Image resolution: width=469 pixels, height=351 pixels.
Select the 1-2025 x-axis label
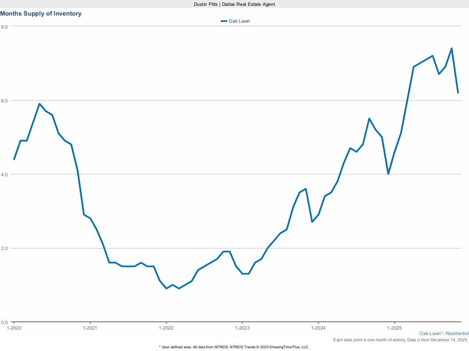394,328
